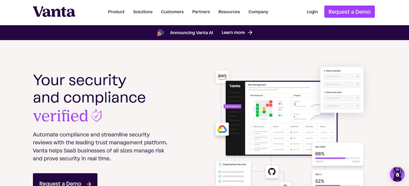The width and height of the screenshot is (409, 186).
Task: Click the green Low legend dot beside 10
Action: pyautogui.click(x=279, y=115)
